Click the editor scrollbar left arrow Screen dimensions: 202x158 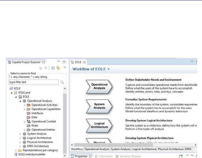click(72, 145)
